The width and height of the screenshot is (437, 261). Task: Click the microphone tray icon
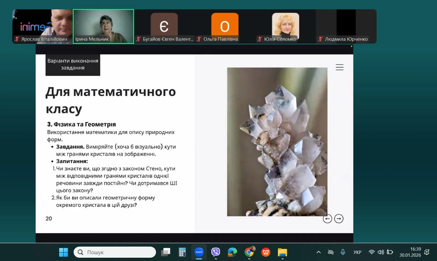click(x=343, y=252)
